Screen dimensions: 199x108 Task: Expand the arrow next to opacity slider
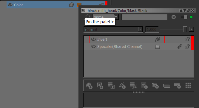click(191, 29)
